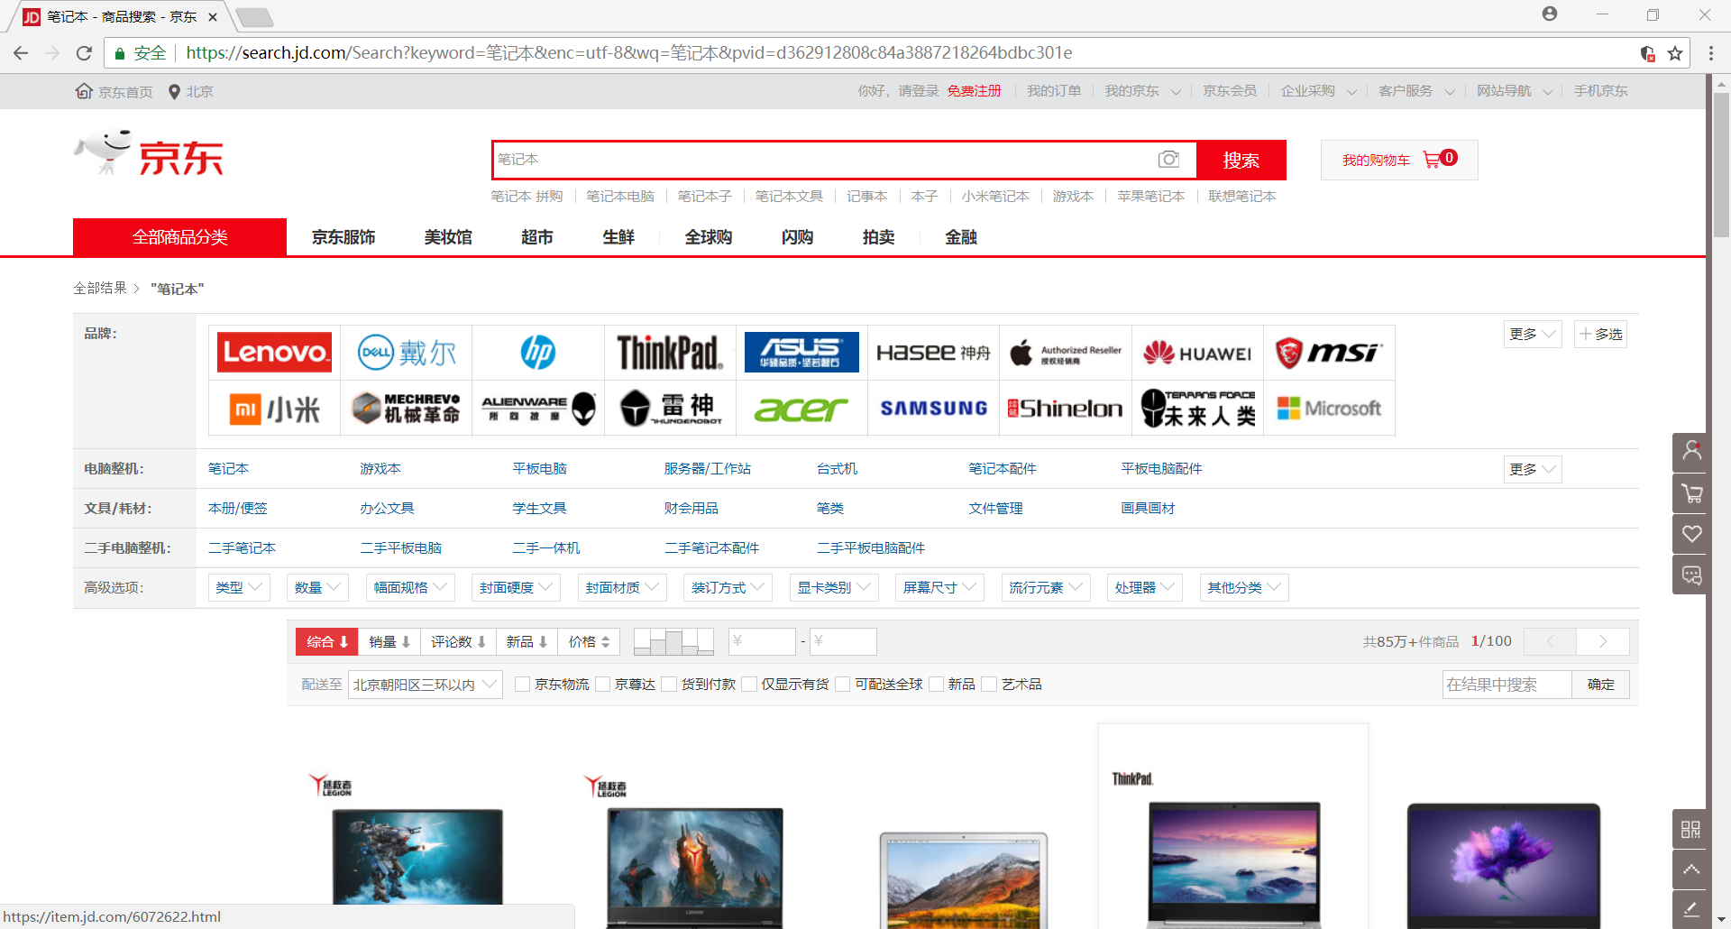Select the Apple Authorized Reseller logo
The image size is (1731, 929).
1065,353
